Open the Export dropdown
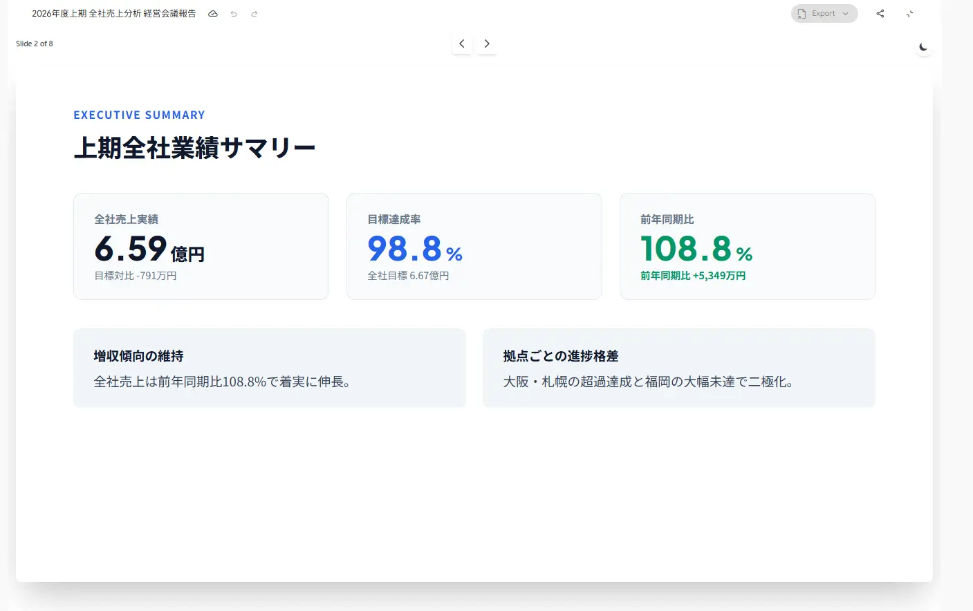 point(824,14)
